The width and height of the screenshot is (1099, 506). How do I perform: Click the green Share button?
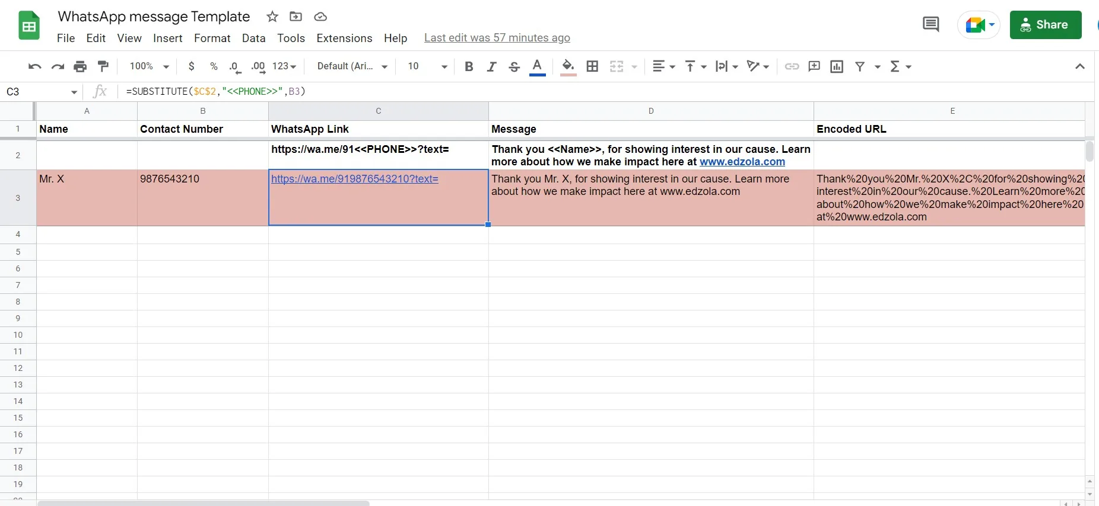click(x=1046, y=25)
